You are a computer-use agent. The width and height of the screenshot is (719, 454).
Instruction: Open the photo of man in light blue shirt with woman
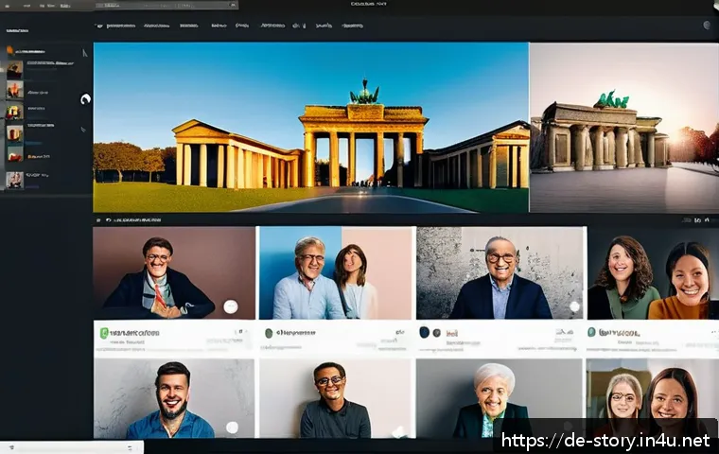click(336, 272)
